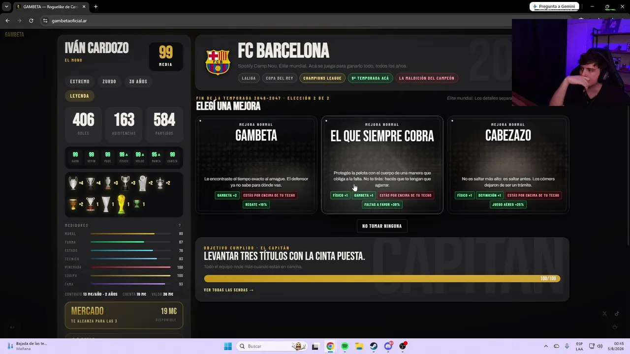Open the browser tab search dropdown
The image size is (630, 354).
tap(6, 7)
